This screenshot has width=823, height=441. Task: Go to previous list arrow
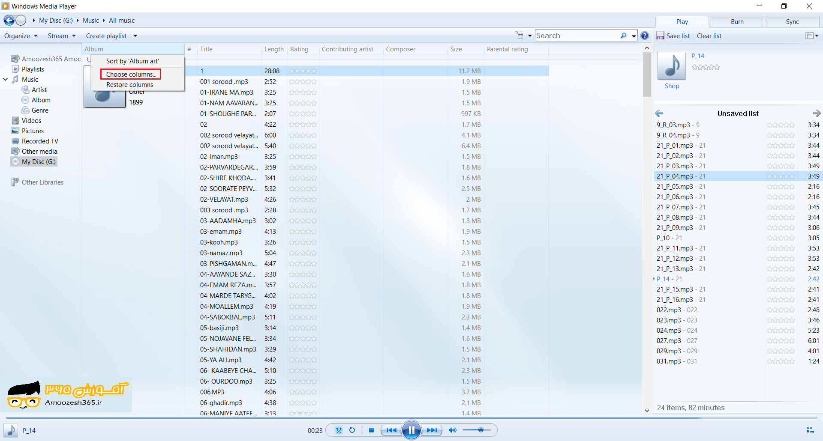point(659,113)
